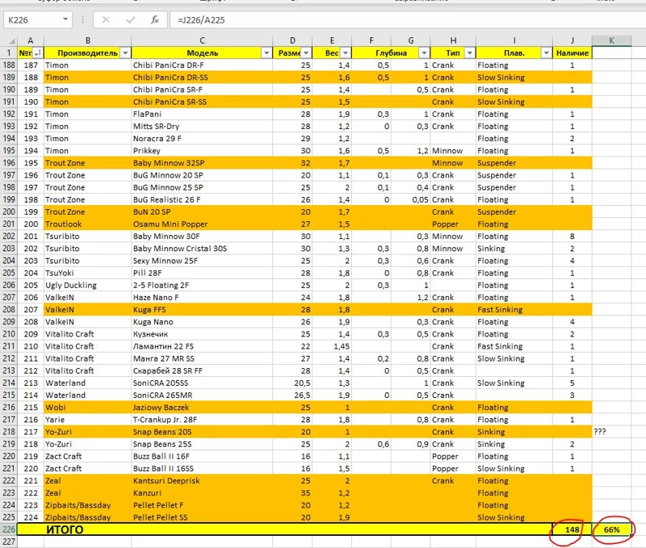Select the cell showing 66%

click(612, 529)
